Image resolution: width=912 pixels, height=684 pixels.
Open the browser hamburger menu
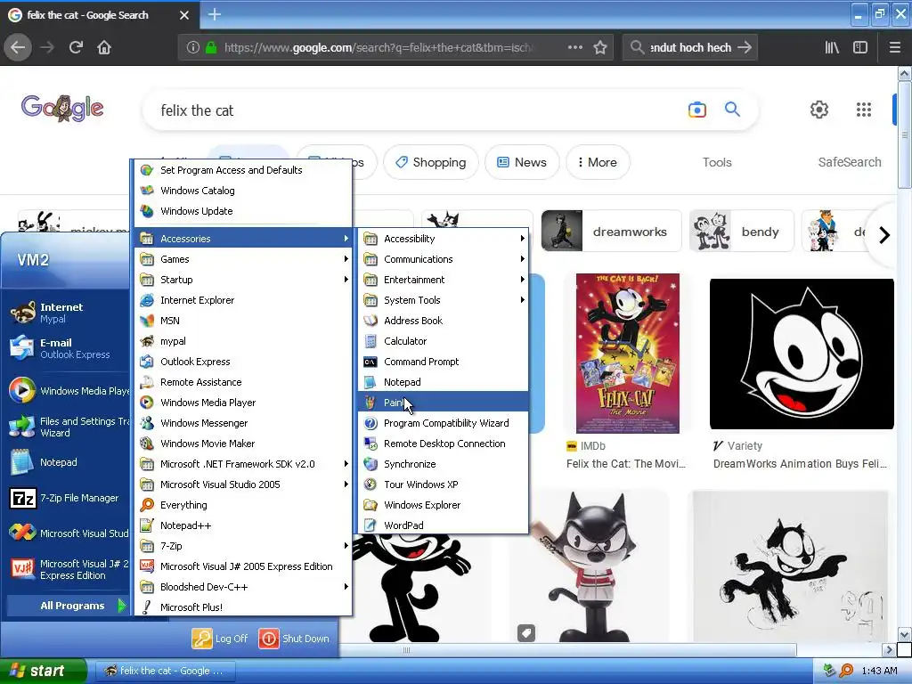tap(895, 47)
